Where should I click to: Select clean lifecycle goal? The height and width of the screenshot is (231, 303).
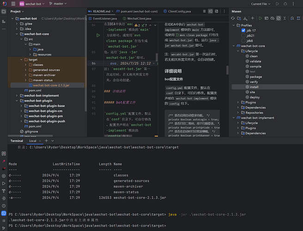pos(254,56)
